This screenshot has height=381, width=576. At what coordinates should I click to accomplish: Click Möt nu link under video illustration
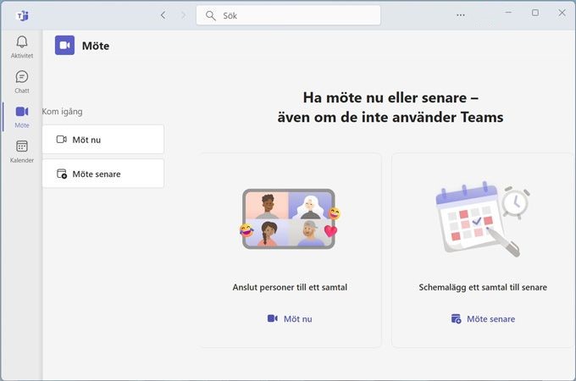coord(290,318)
